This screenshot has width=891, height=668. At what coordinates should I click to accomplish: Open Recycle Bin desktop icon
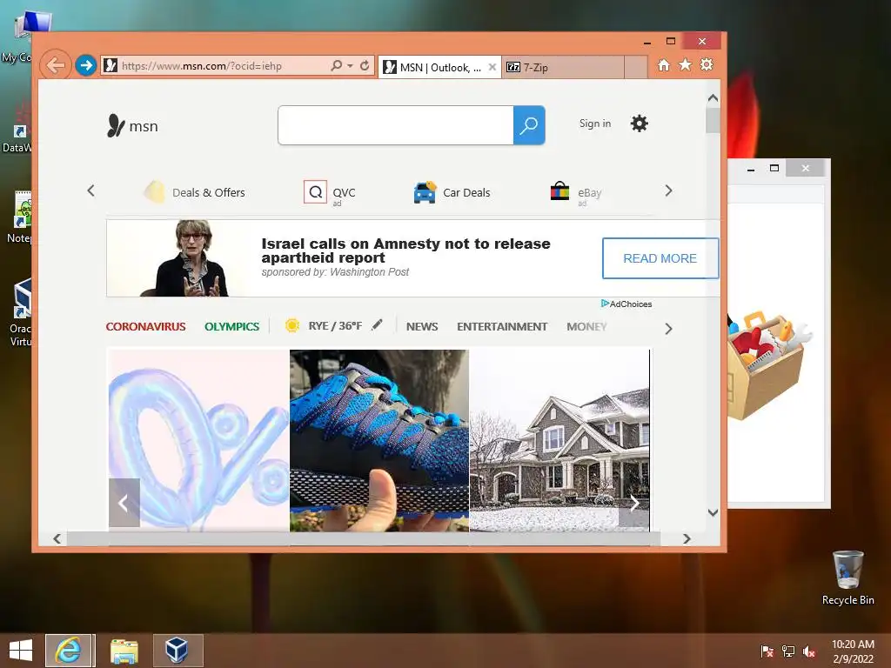[847, 578]
